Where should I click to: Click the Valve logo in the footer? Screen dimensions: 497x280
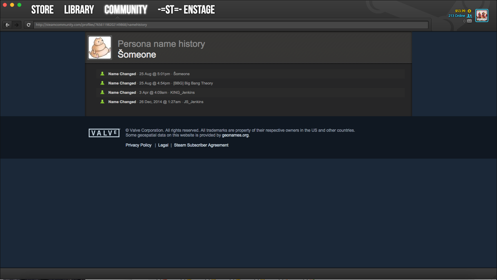104,133
